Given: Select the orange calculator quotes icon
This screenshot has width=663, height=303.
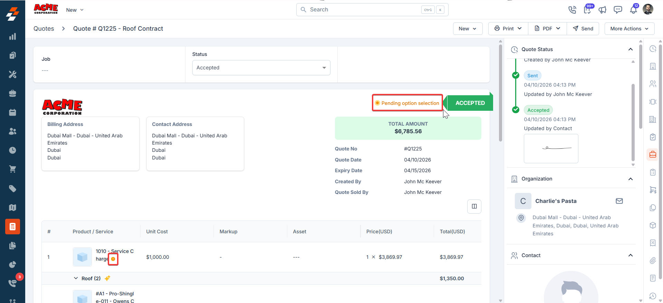Looking at the screenshot, I should pos(12,227).
